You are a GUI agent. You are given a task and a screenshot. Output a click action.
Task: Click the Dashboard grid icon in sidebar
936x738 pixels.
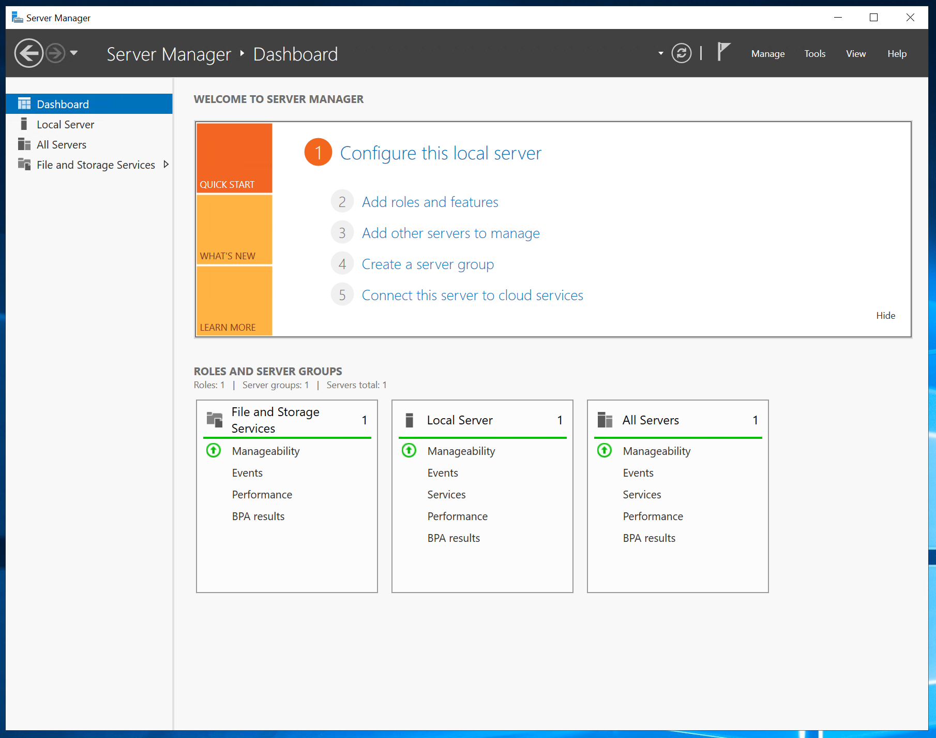(x=24, y=104)
